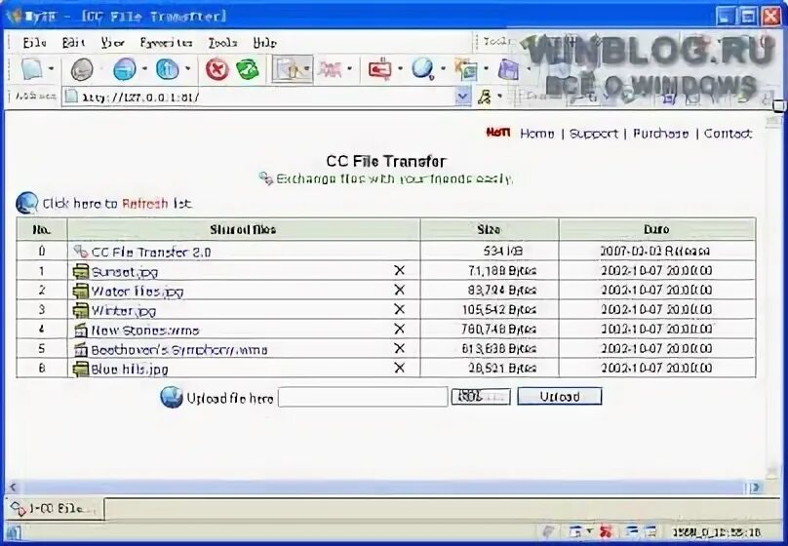Open dropdown arrow next to Go icon
Viewport: 788px width, 546px height.
(499, 96)
